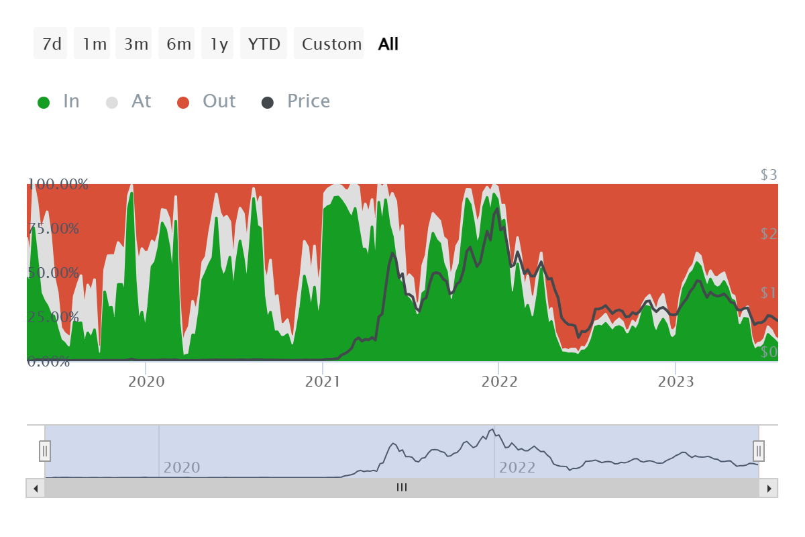
Task: Select the All time range
Action: coord(388,44)
